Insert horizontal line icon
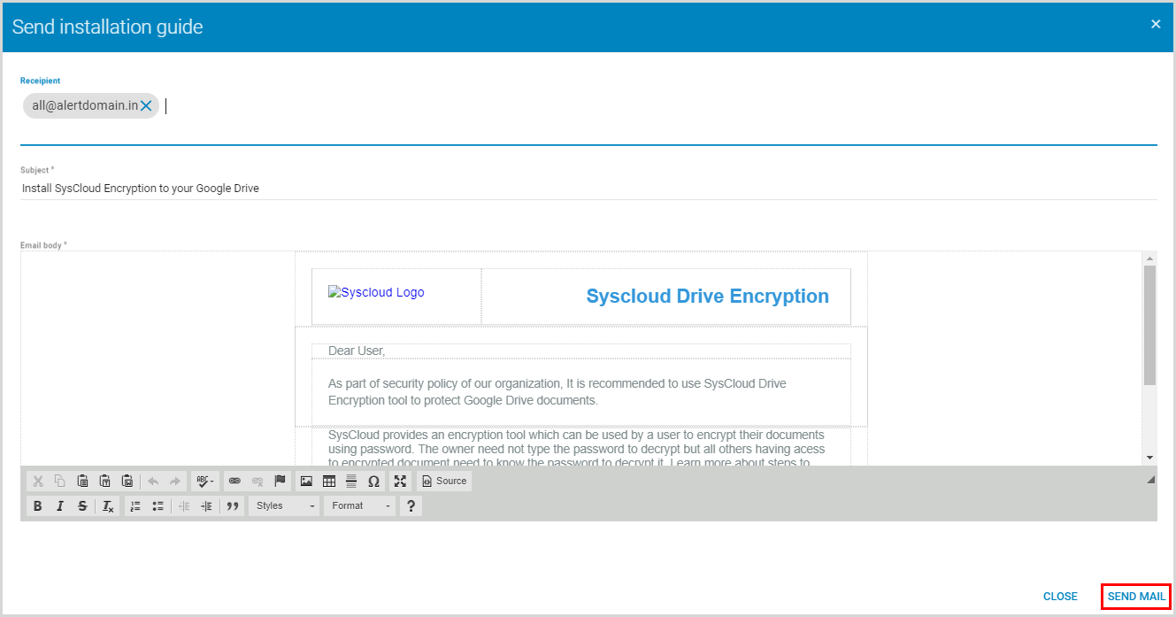This screenshot has width=1176, height=617. tap(351, 481)
